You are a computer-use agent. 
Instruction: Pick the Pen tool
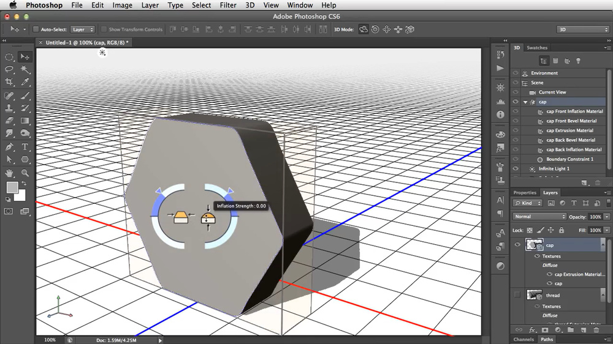(x=9, y=147)
